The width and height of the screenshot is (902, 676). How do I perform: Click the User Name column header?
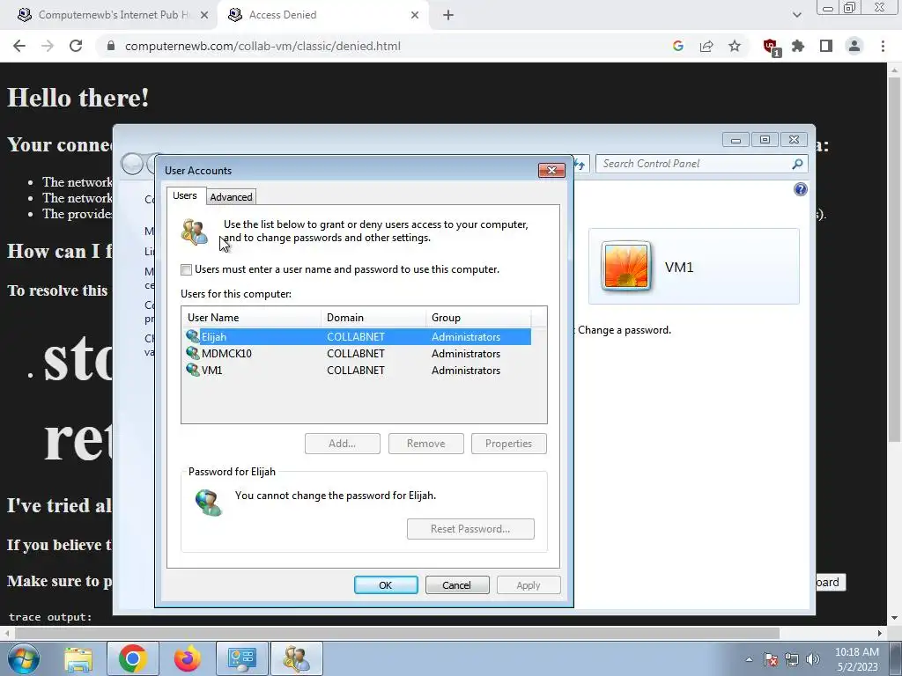click(251, 317)
